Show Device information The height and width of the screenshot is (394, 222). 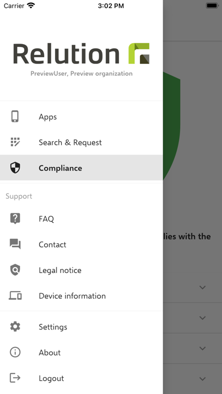pos(81,295)
